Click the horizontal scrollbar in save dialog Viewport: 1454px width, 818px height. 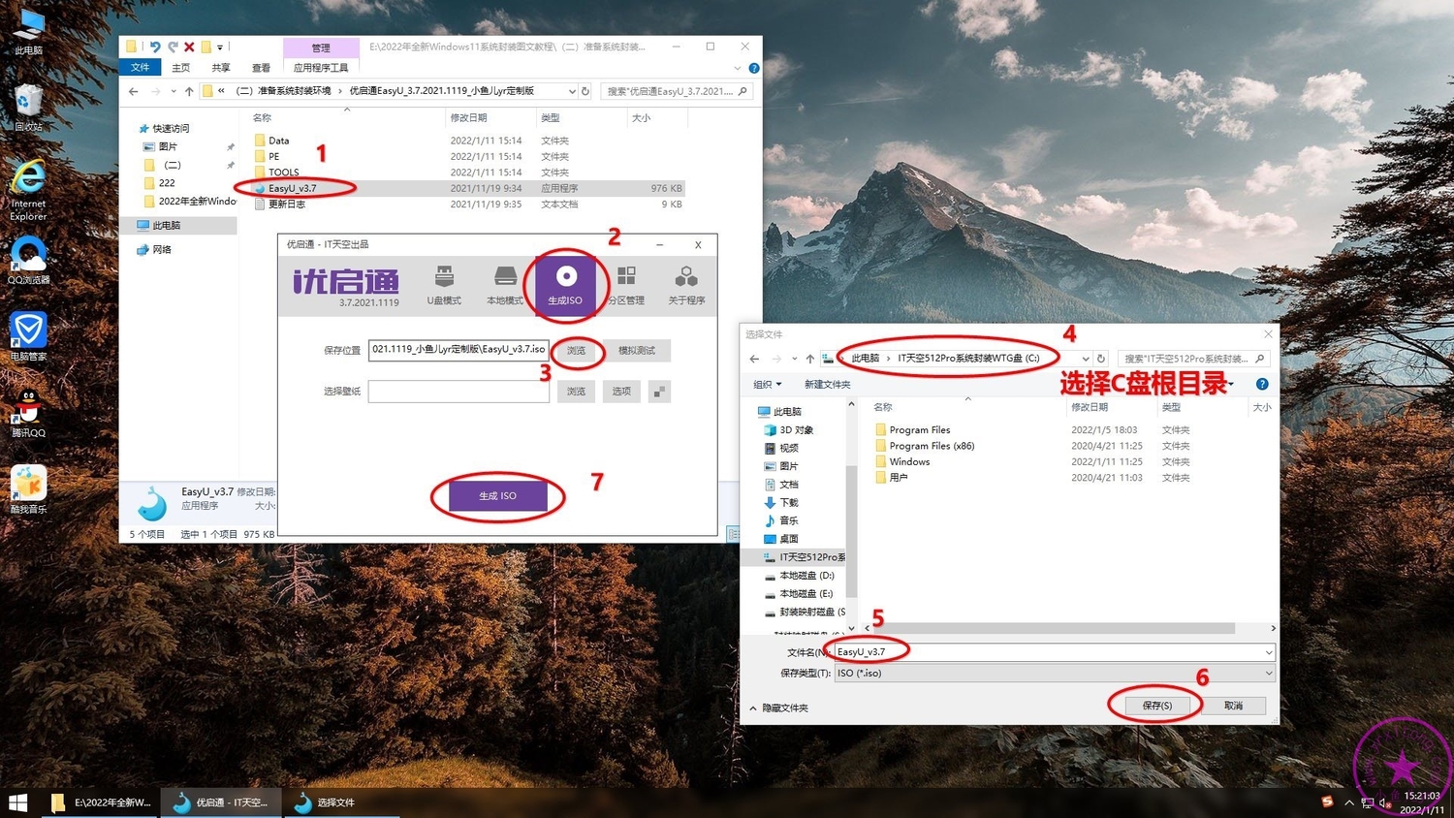1052,628
